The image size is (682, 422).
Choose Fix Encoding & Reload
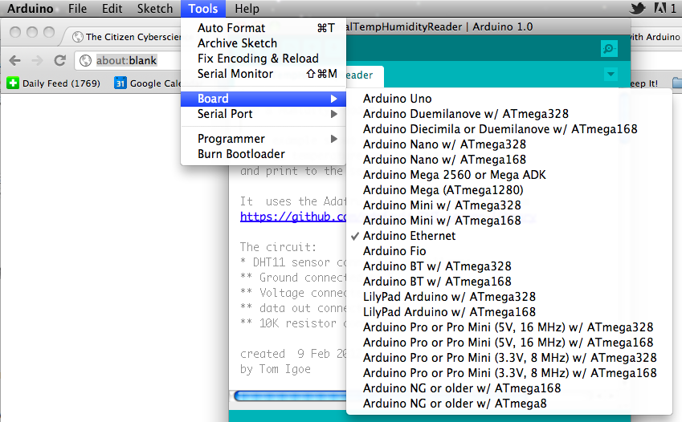[x=263, y=59]
